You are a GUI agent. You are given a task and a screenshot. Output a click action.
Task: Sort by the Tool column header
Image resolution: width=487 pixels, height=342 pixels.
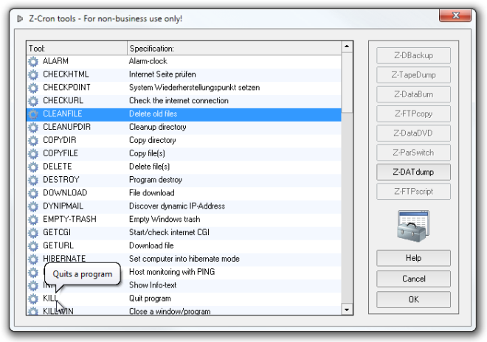[x=77, y=49]
